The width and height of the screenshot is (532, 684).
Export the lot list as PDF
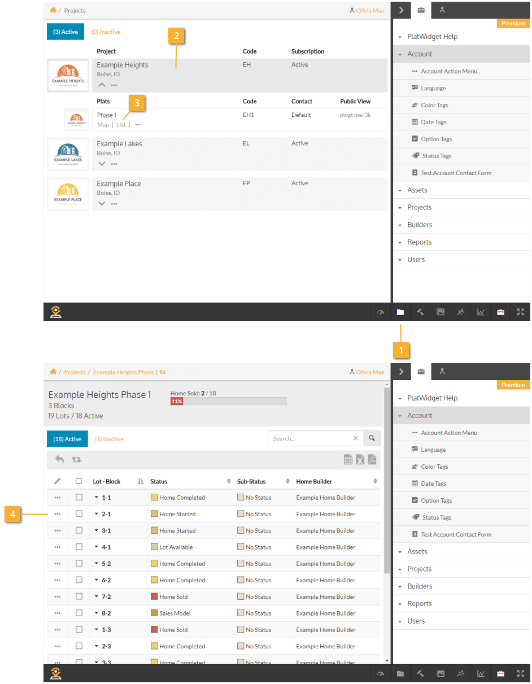(372, 460)
